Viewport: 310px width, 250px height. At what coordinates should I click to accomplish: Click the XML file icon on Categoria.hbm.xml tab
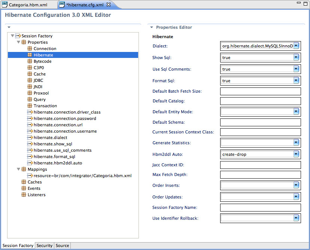4,4
